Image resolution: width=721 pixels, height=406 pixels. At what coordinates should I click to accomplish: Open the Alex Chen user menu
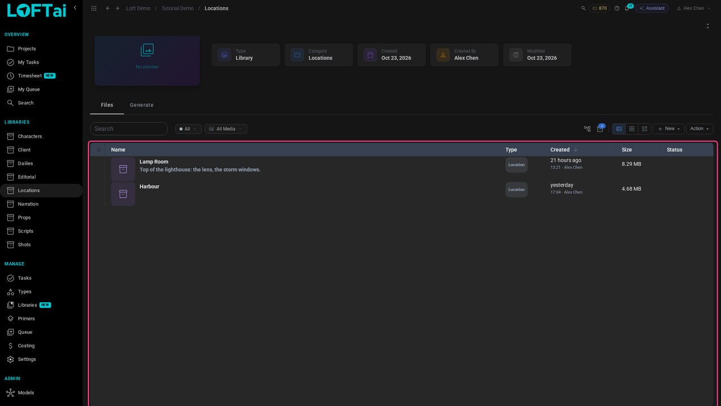coord(693,8)
